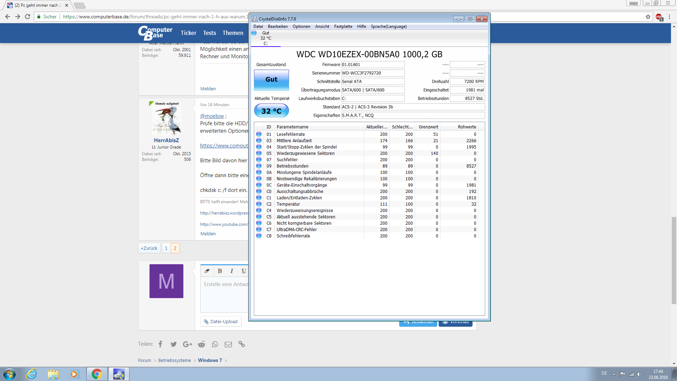Click the 32 °C temperature button
This screenshot has width=677, height=381.
pyautogui.click(x=271, y=111)
